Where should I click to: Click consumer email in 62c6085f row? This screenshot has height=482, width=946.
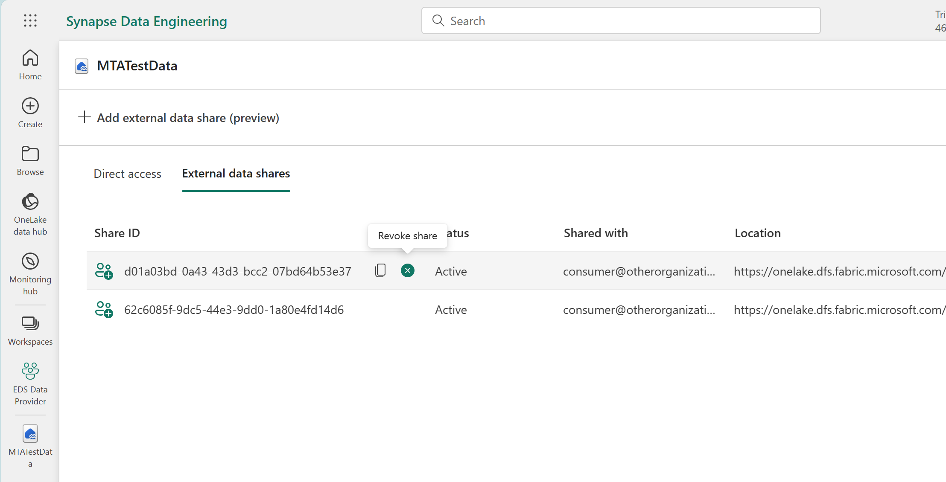[639, 310]
